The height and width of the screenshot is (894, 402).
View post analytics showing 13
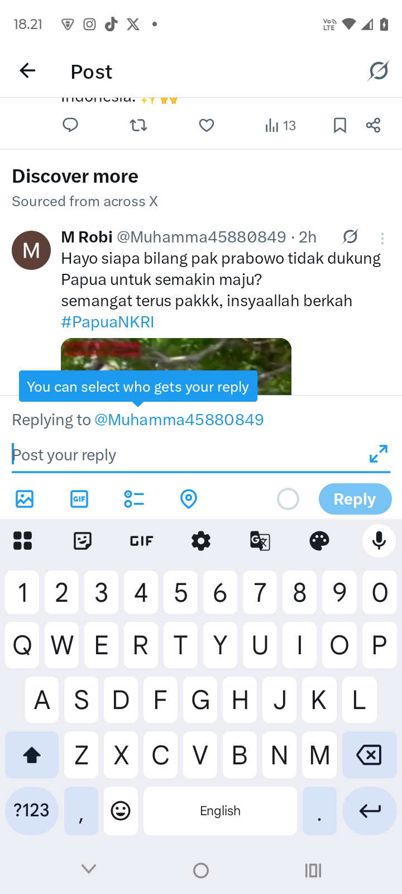[280, 125]
